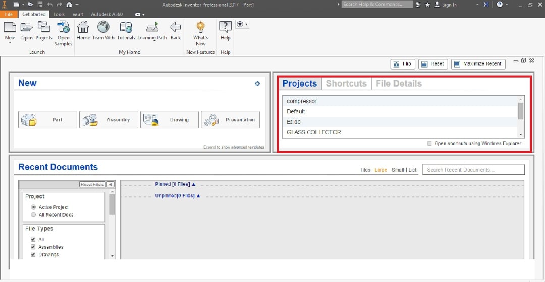Click the New file icon in ribbon

point(10,28)
